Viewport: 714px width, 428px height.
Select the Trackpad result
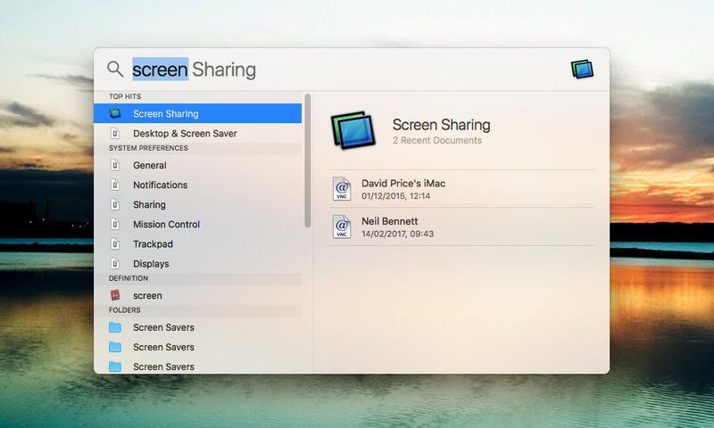(197, 243)
